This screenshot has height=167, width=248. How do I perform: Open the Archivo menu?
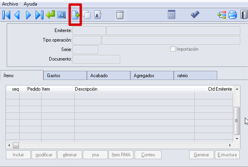coord(10,4)
